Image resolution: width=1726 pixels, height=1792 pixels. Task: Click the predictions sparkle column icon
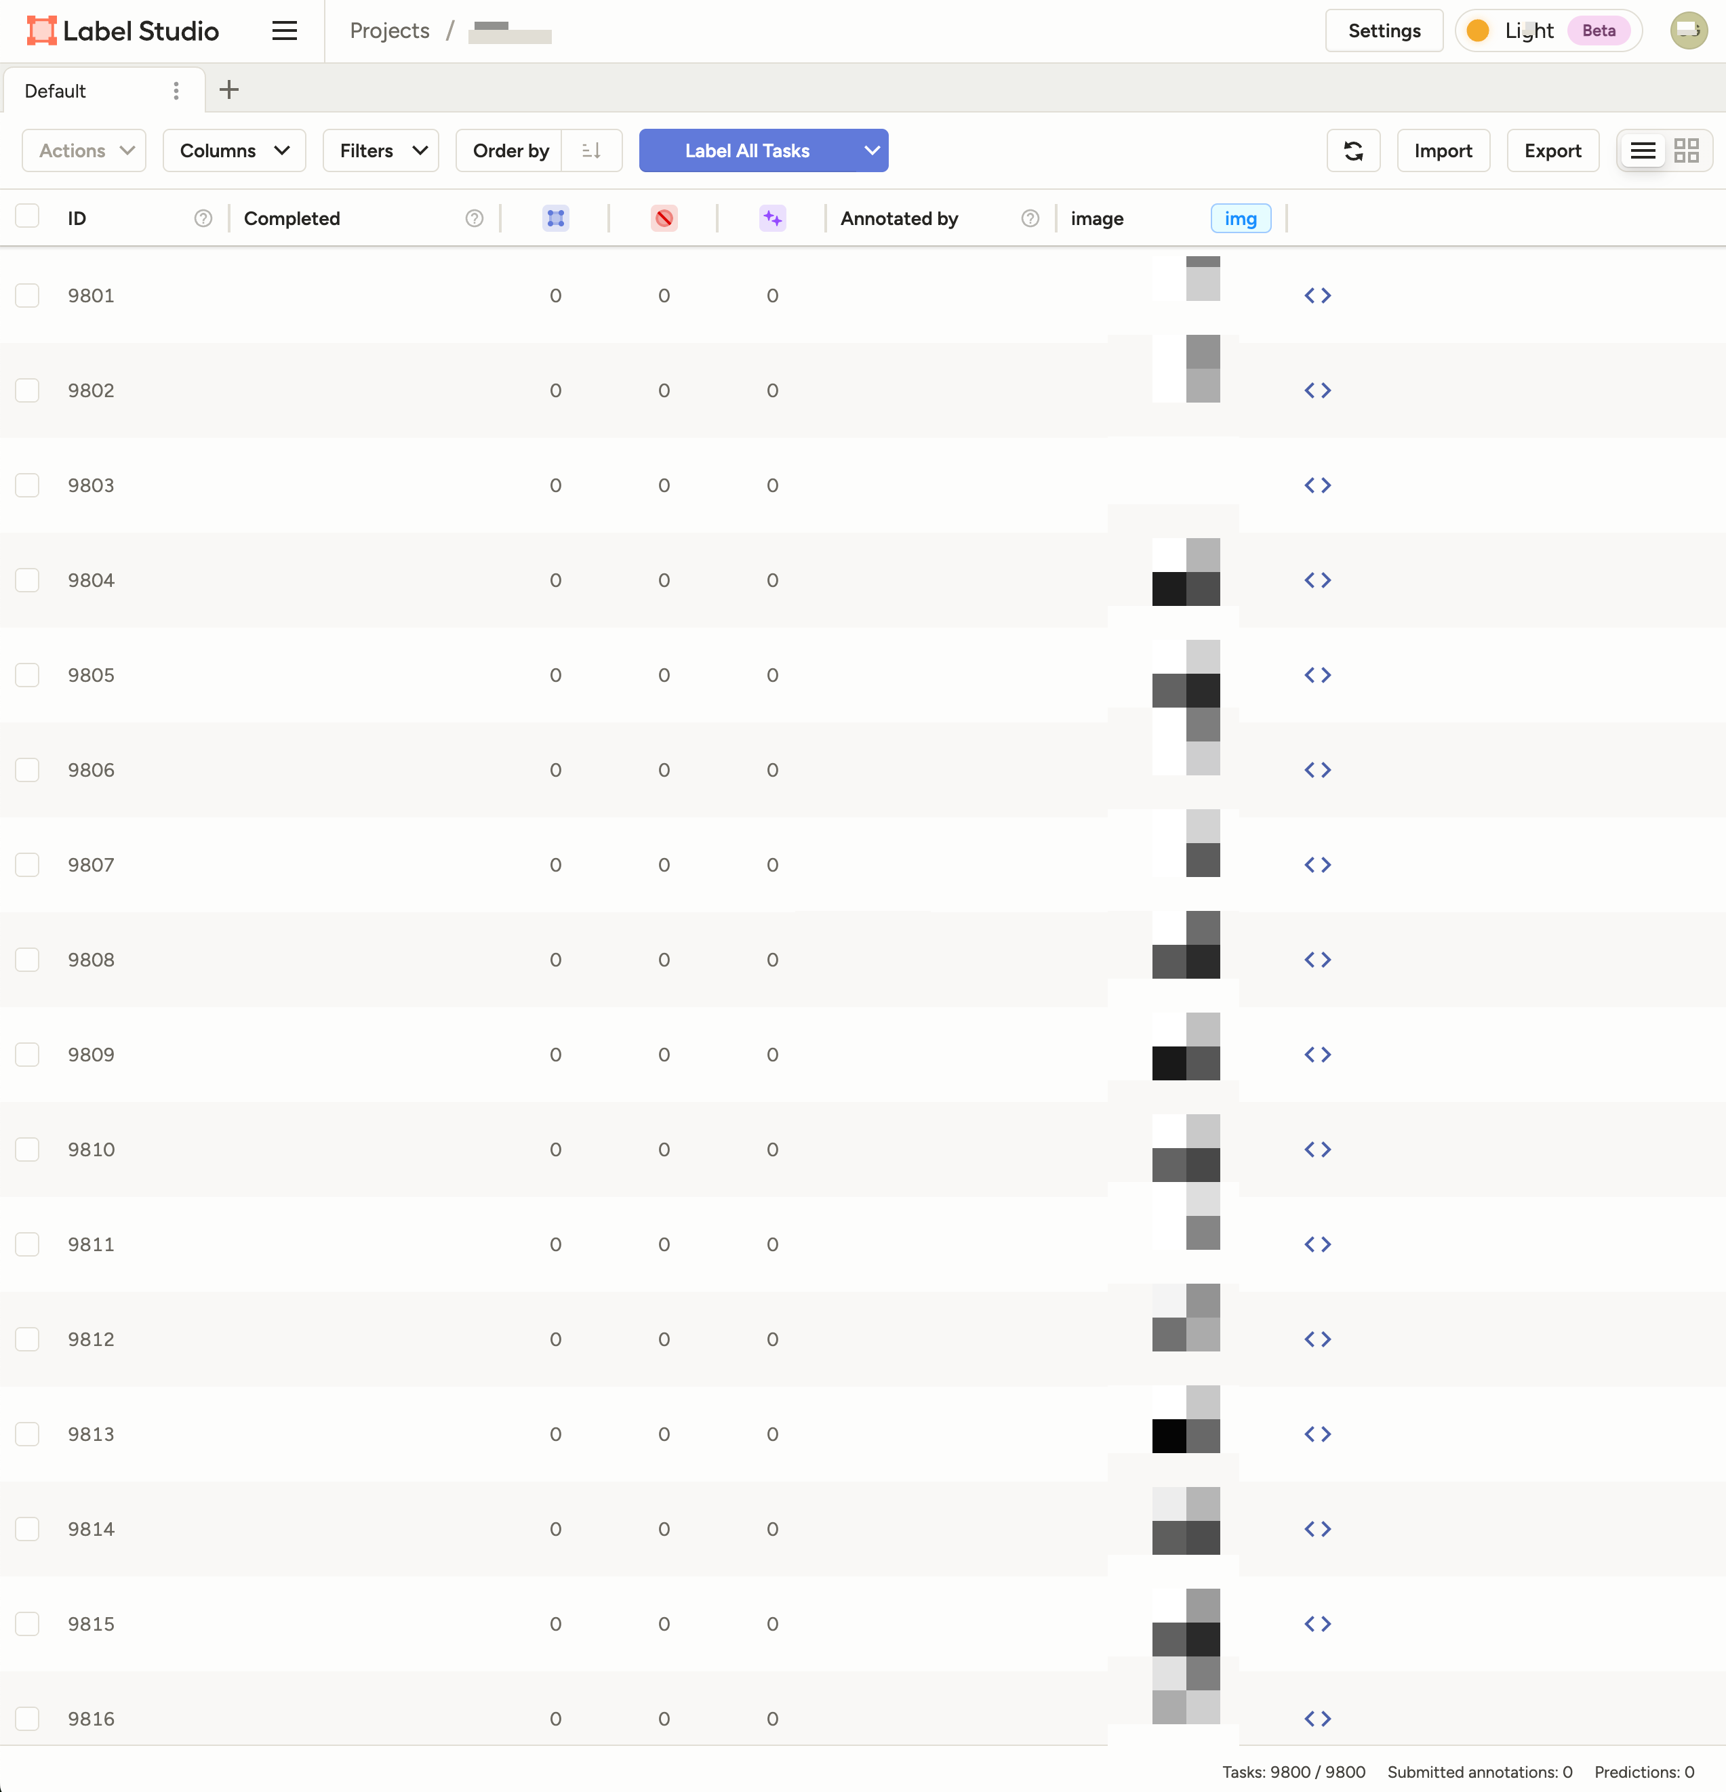coord(772,218)
